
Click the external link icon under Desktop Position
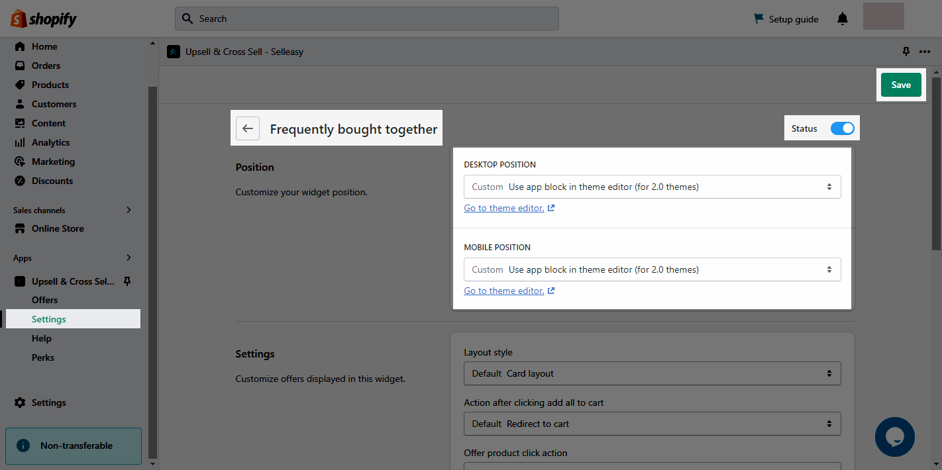click(551, 208)
